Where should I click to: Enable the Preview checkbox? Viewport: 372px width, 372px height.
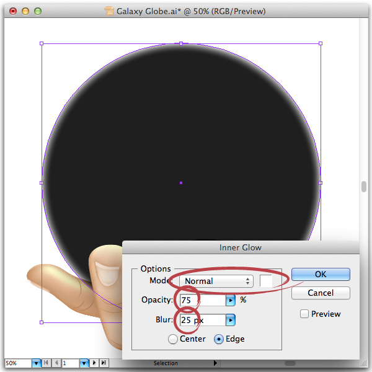click(304, 314)
